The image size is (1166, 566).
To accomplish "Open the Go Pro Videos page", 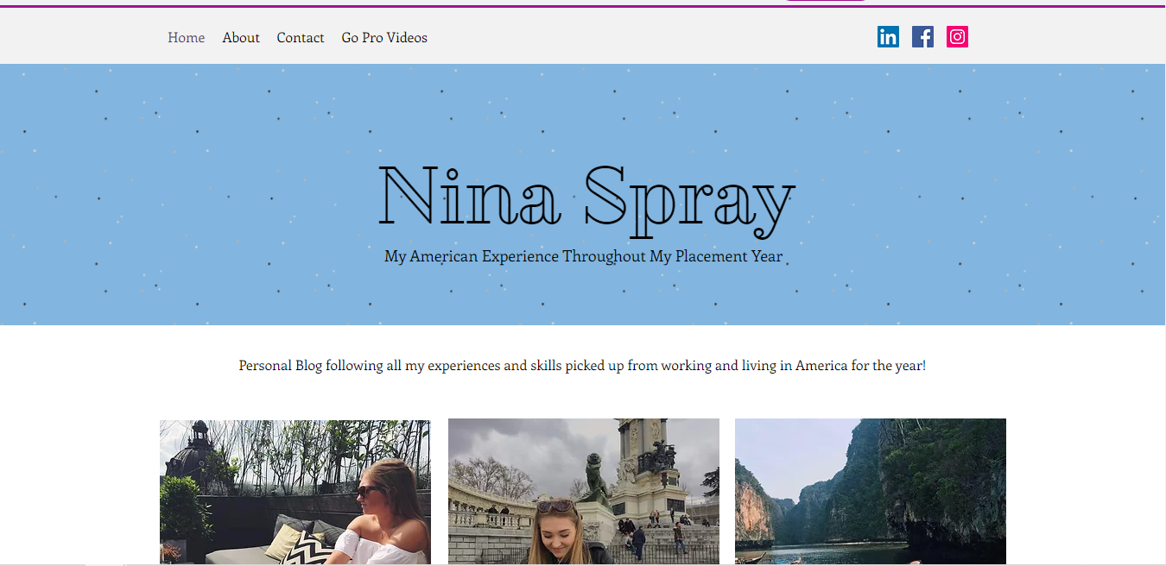I will (384, 37).
